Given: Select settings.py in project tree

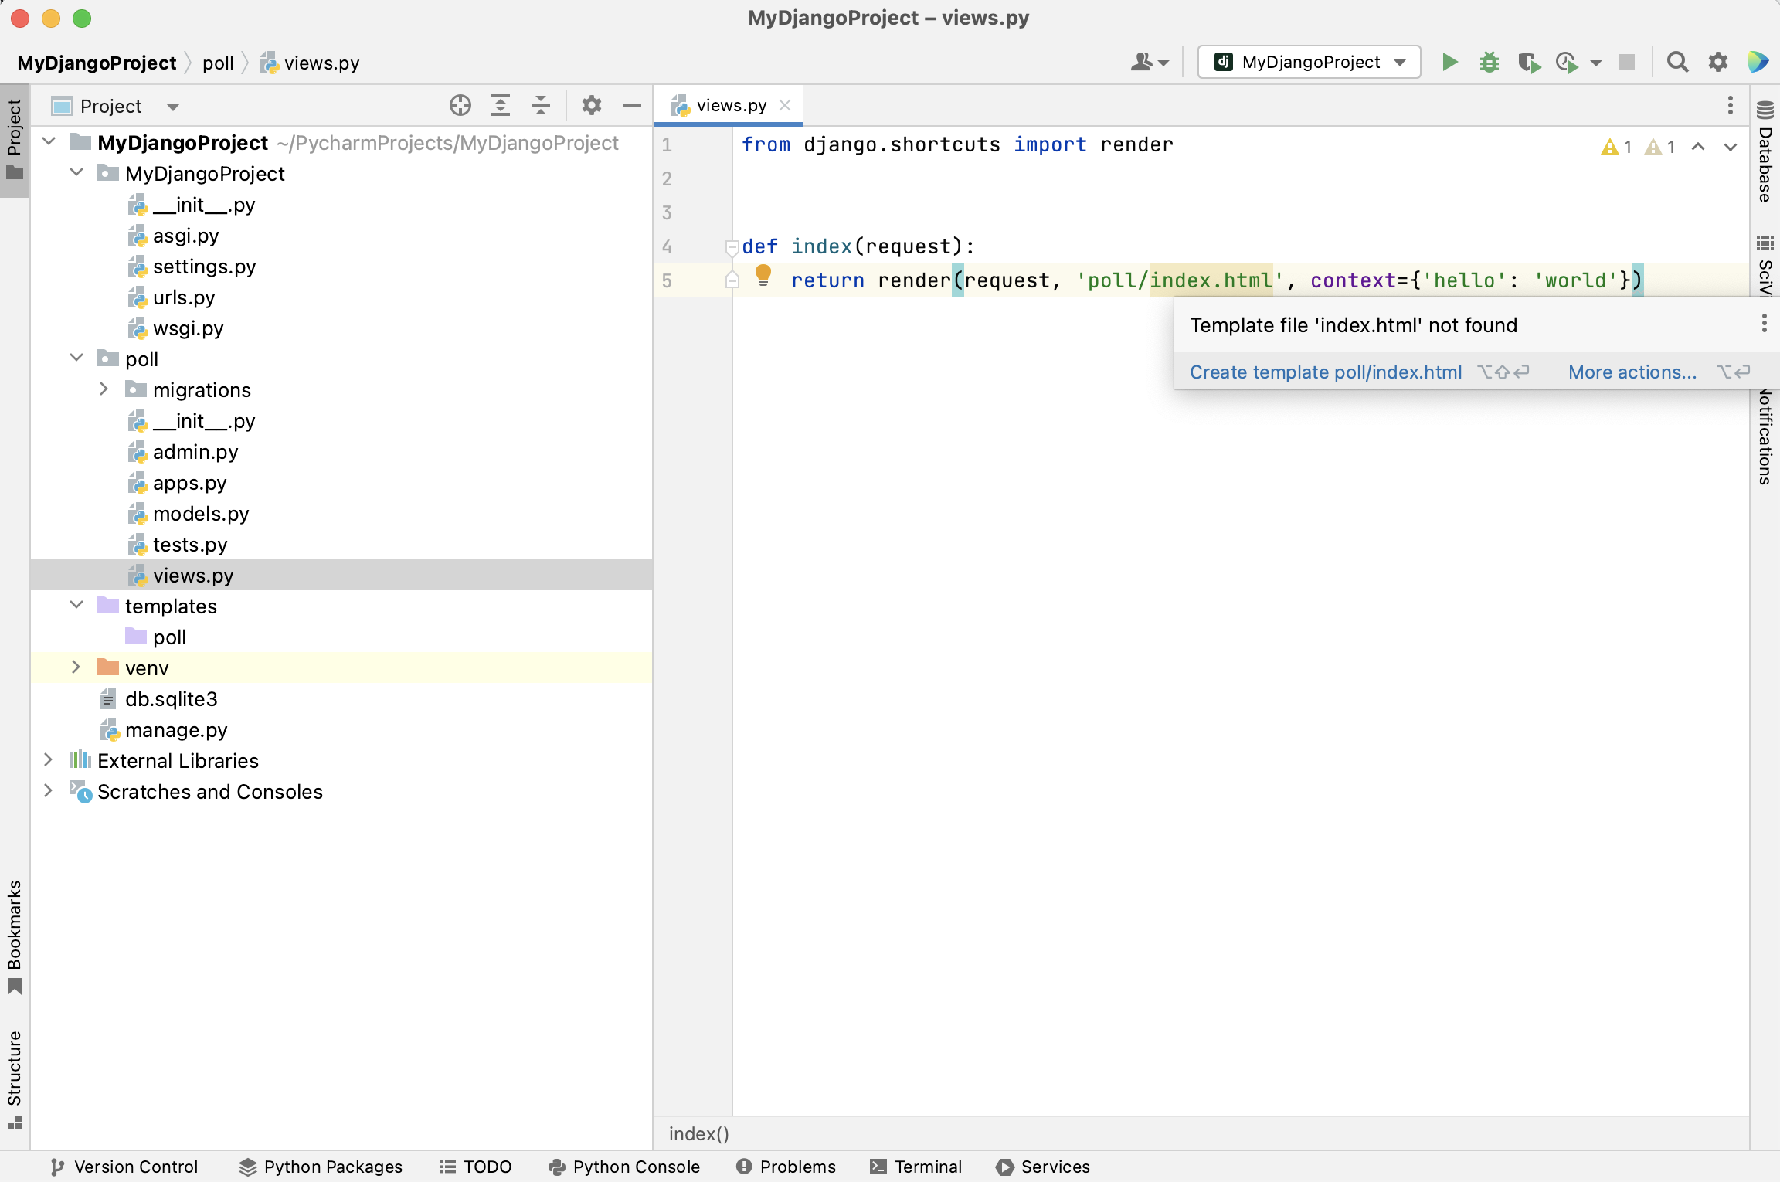Looking at the screenshot, I should (x=341, y=267).
